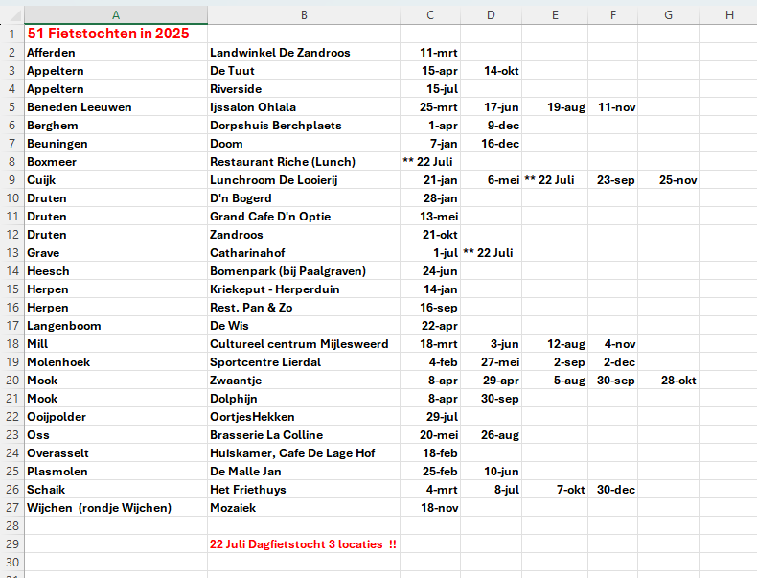Select row header 1
This screenshot has width=757, height=578.
(x=12, y=34)
